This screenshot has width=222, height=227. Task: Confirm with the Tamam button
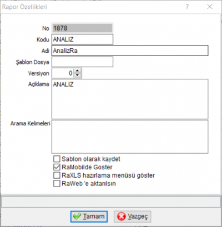point(89,216)
